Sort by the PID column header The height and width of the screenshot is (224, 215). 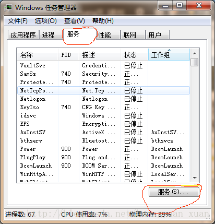[68, 55]
